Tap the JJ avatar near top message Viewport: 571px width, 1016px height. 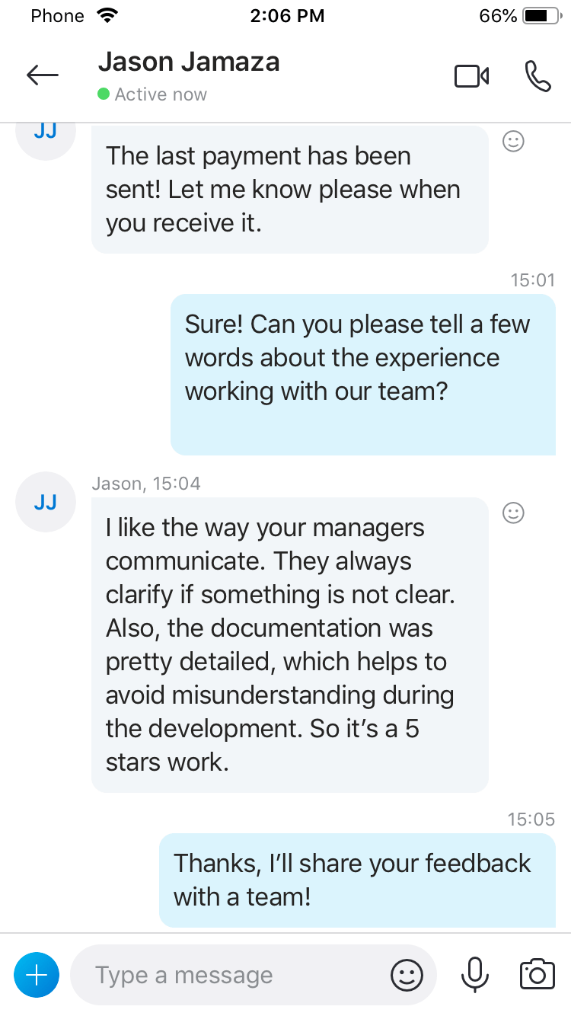(46, 131)
